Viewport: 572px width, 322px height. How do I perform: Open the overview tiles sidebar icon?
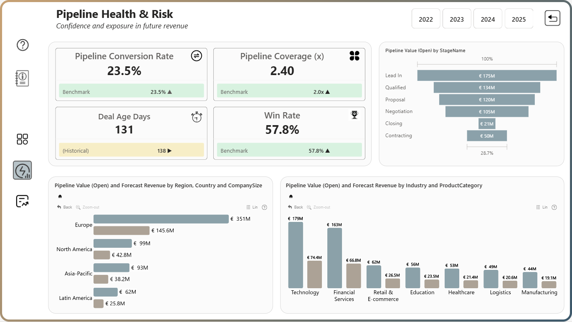[x=22, y=139]
